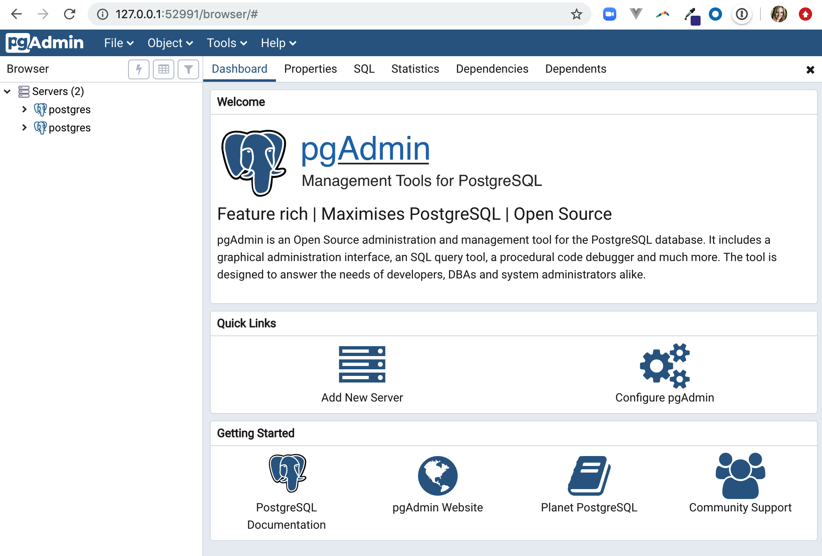Click the View Data table icon
Screen dimensions: 822x556
(x=164, y=69)
